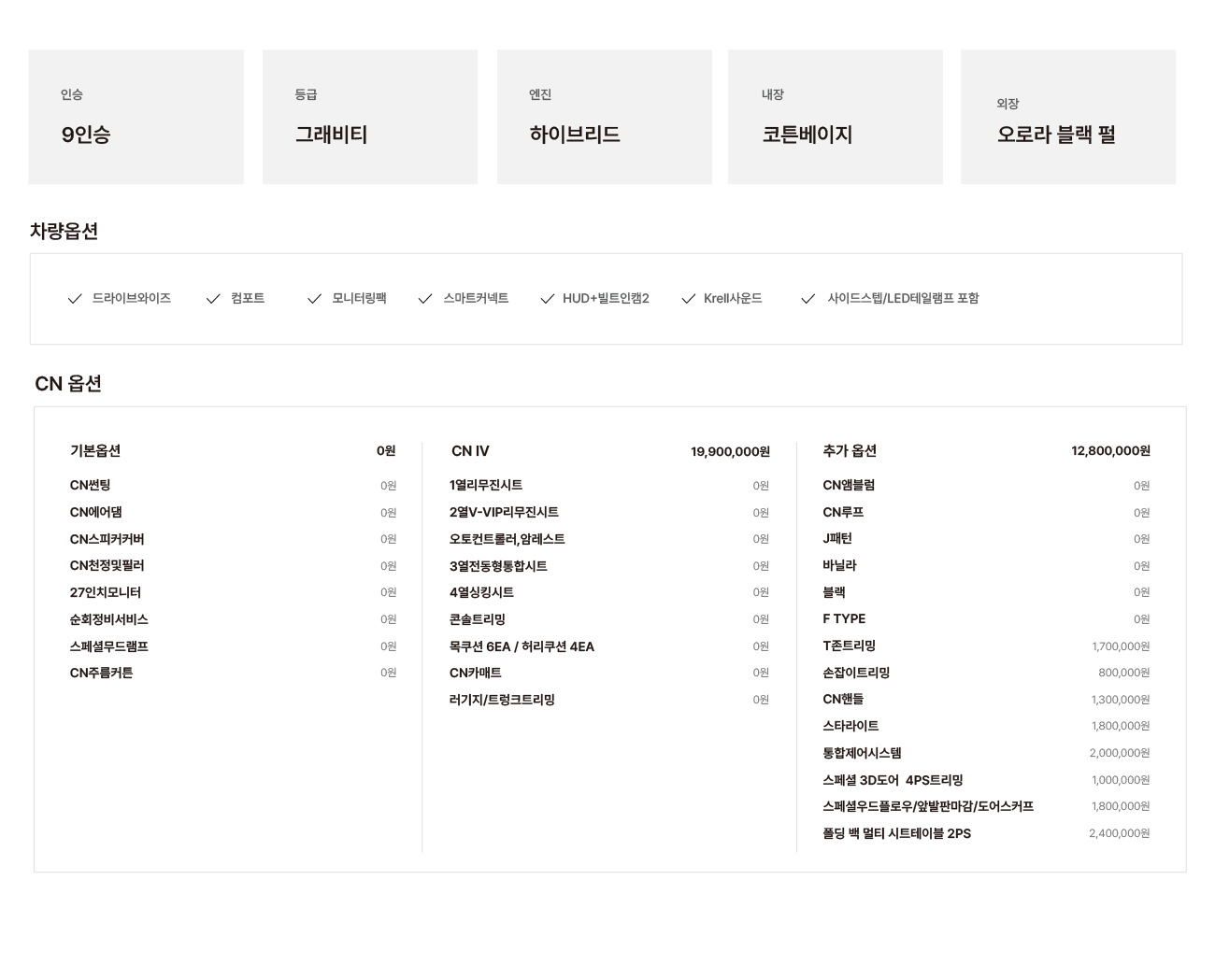Screen dimensions: 1215x979
Task: Toggle the 스타라이트 additional option
Action: pyautogui.click(x=850, y=726)
